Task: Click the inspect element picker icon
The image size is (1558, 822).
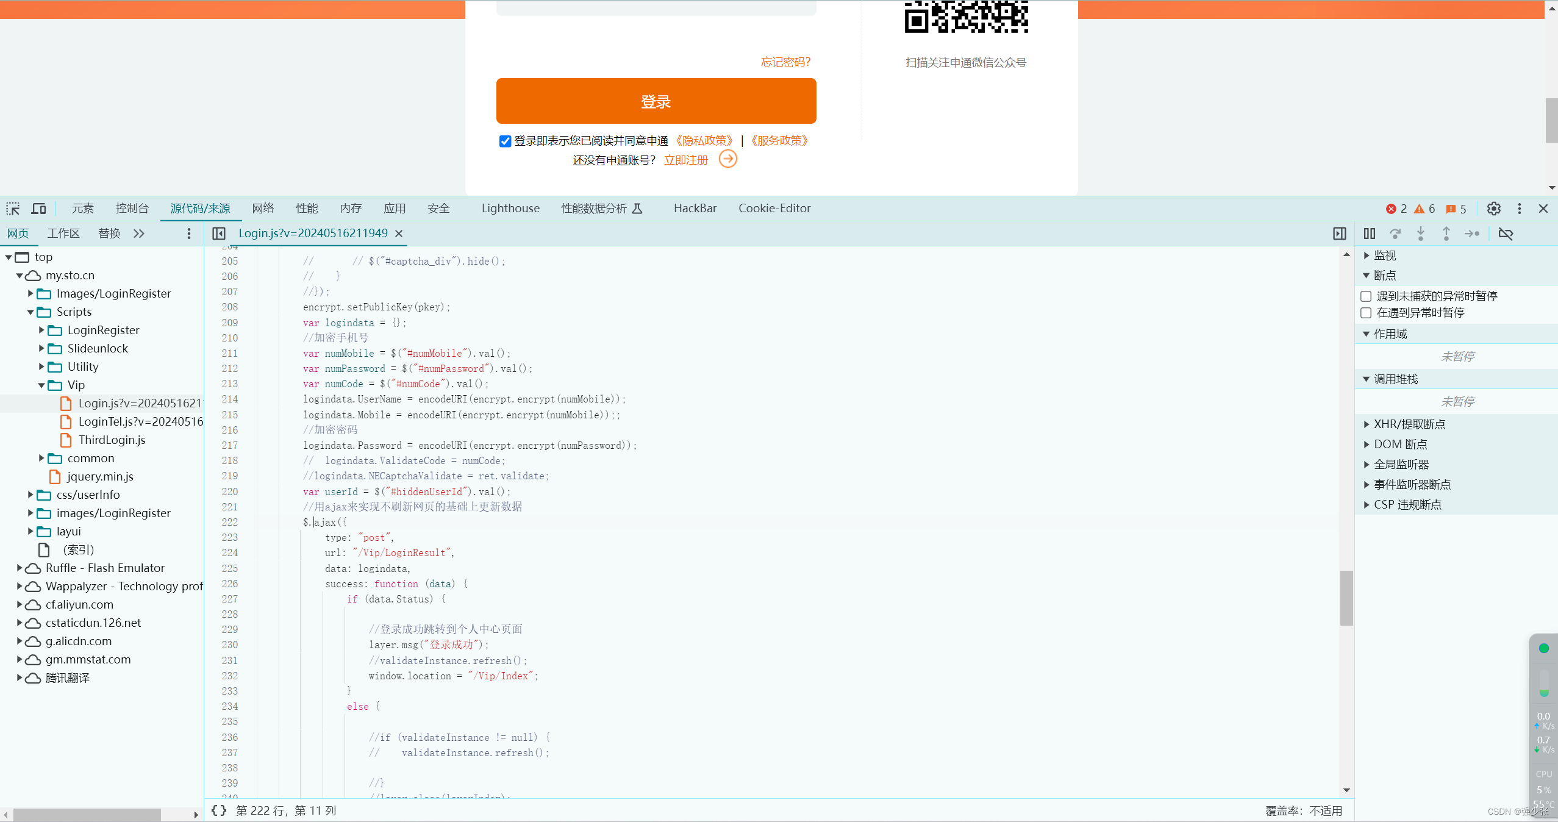Action: (13, 209)
